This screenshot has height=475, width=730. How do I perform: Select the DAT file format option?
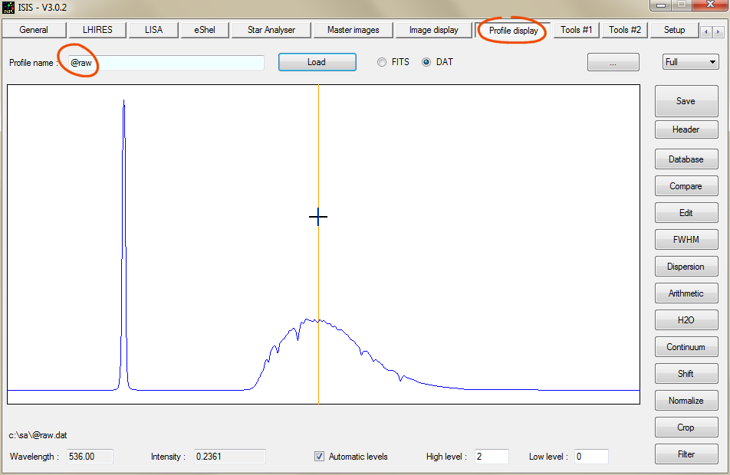(x=426, y=62)
